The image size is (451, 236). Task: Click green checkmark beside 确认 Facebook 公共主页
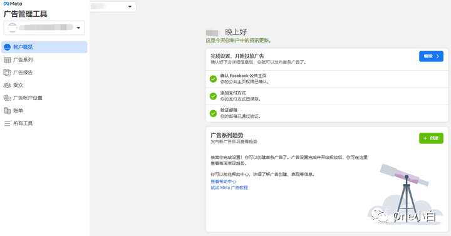coord(213,79)
